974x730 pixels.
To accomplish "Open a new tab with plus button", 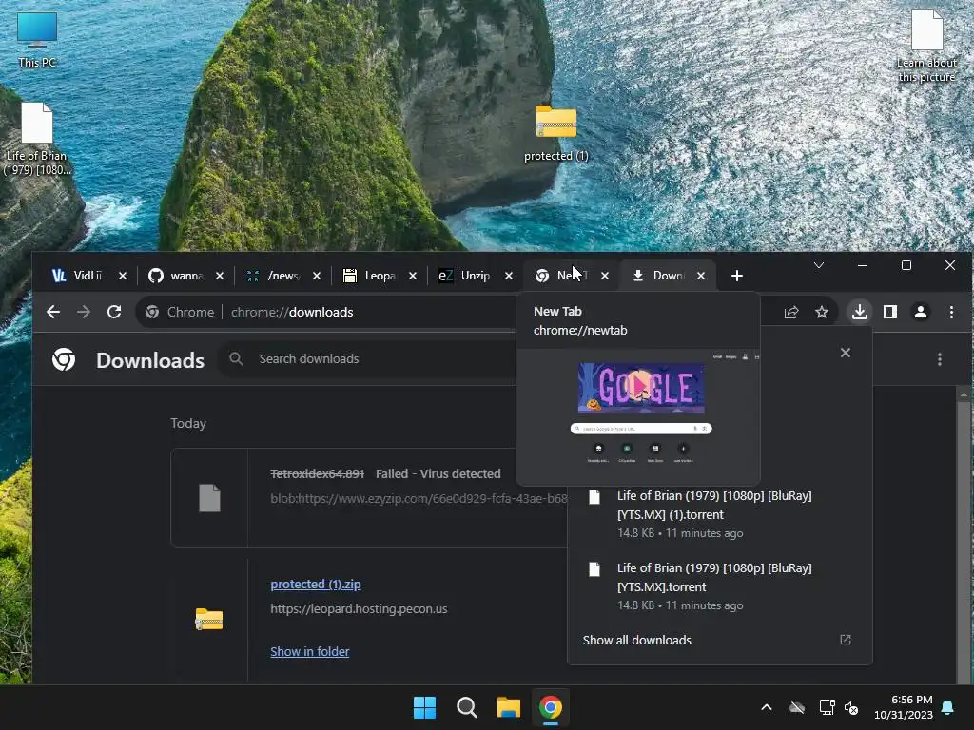I will [x=737, y=276].
